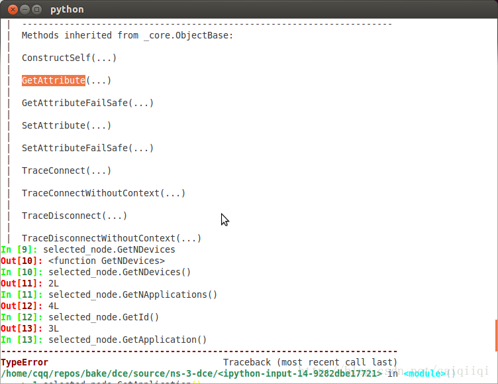The image size is (498, 384).
Task: Click 'Methods inherited from _core.ObjectBase:' heading
Action: [127, 35]
